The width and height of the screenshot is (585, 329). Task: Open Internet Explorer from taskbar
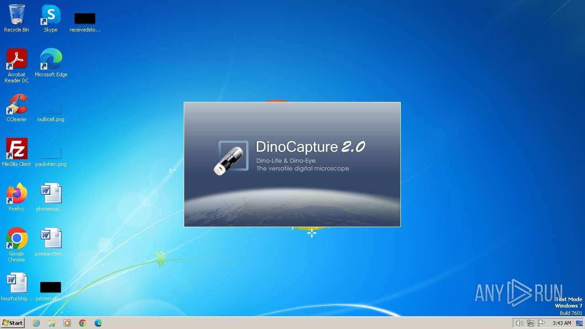pos(36,323)
